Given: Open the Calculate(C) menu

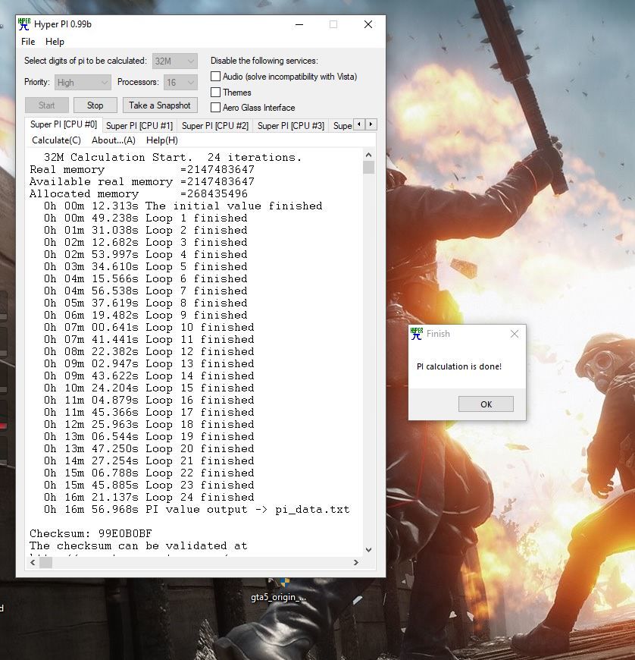Looking at the screenshot, I should (56, 140).
